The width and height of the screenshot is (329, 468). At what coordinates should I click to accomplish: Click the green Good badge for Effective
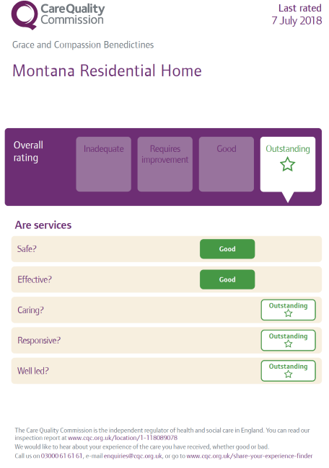[227, 279]
